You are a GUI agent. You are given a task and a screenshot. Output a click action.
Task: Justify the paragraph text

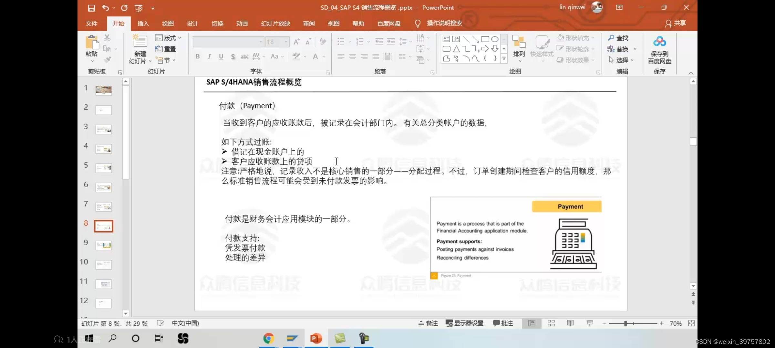pyautogui.click(x=376, y=57)
